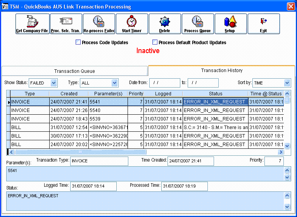Click the Re-process Failed icon
Screen dimensions: 297x217
coord(99,24)
